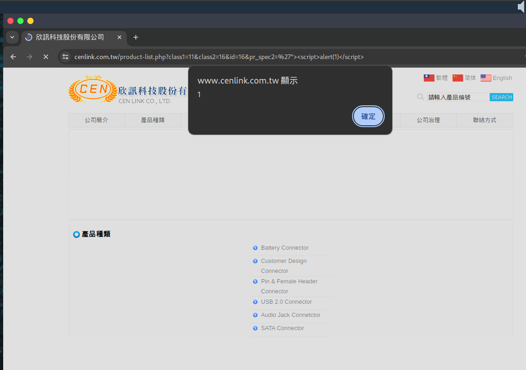526x370 pixels.
Task: Open the USB 2.0 Connector link
Action: [287, 301]
